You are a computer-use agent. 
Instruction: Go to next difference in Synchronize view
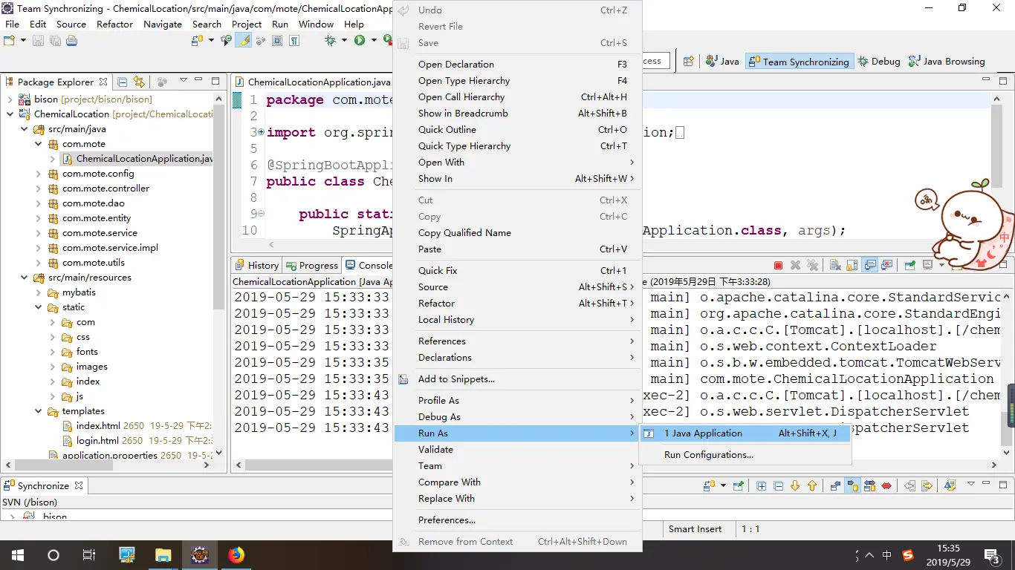(795, 486)
